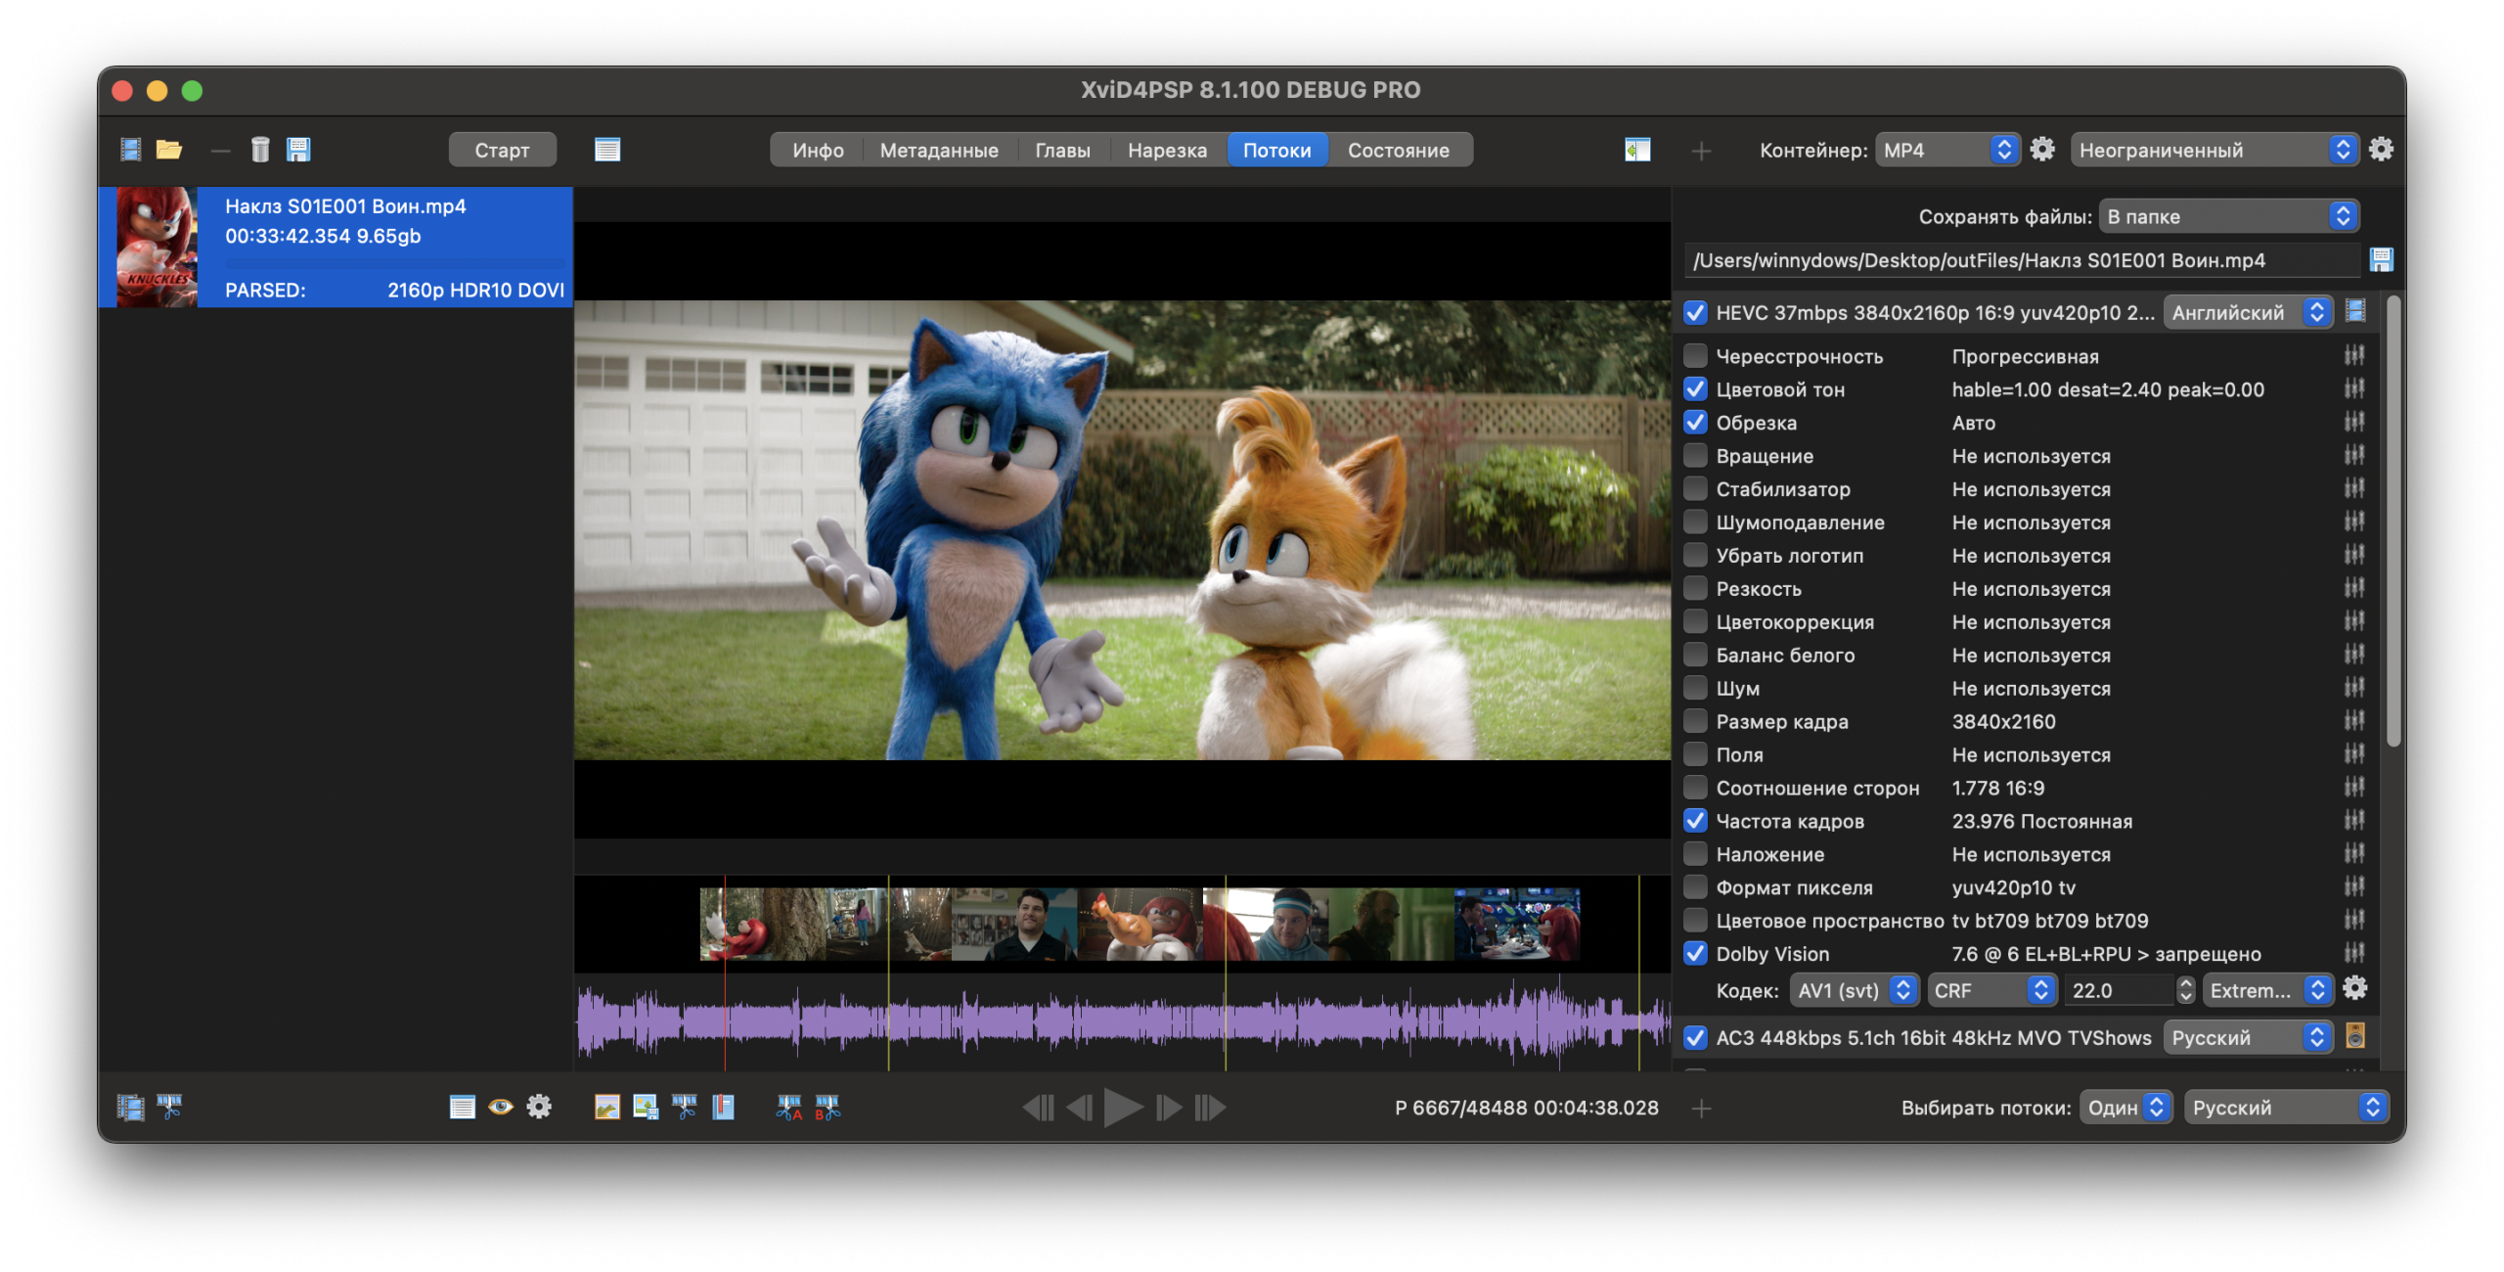Enable the Резкость checkbox

1695,588
